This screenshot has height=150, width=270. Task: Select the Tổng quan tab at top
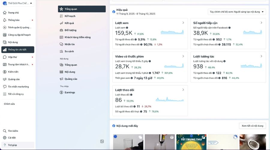click(x=82, y=9)
